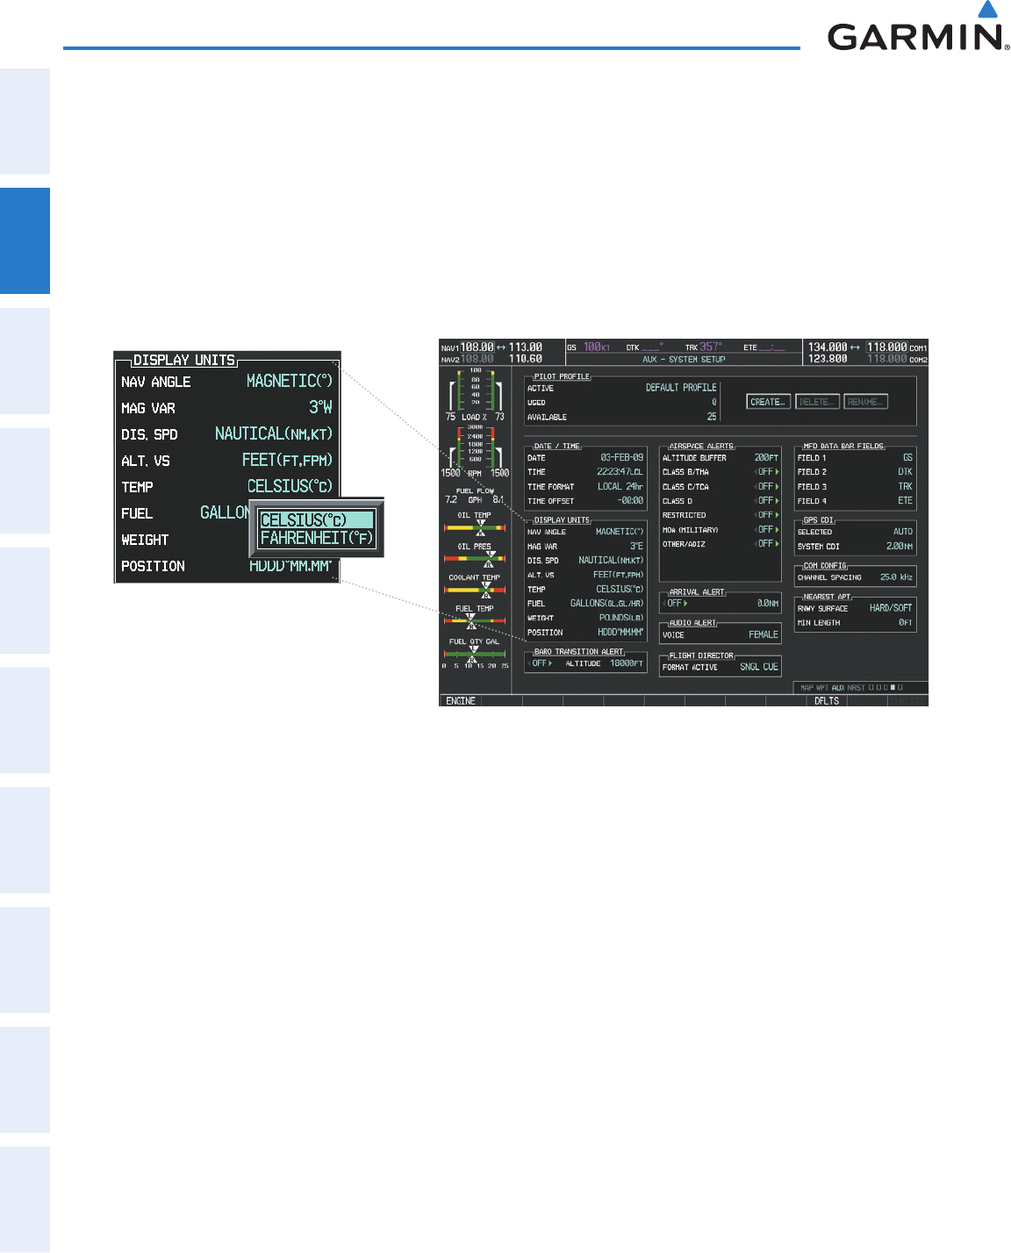Click the POSITION row in the enlarged inset
Viewport: 1011px width, 1253px height.
tap(226, 566)
